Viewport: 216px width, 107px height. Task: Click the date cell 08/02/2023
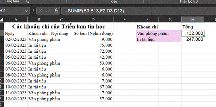click(16, 75)
